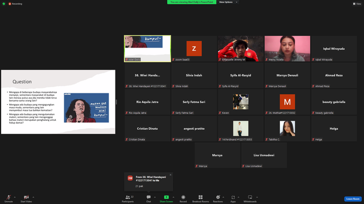
Task: Click the cartoon image on slide
Action: click(x=86, y=108)
